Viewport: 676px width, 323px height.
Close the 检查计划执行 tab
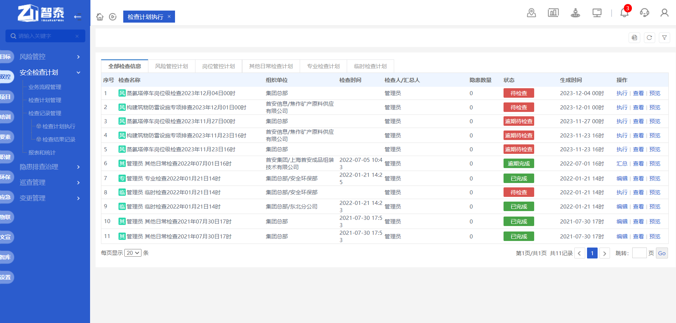[x=169, y=16]
